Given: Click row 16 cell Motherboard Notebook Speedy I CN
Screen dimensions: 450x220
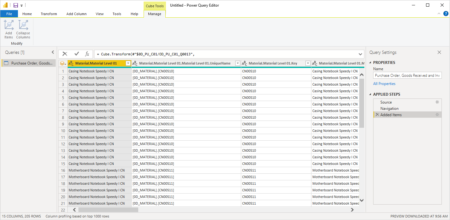Looking at the screenshot, I should (100, 170).
